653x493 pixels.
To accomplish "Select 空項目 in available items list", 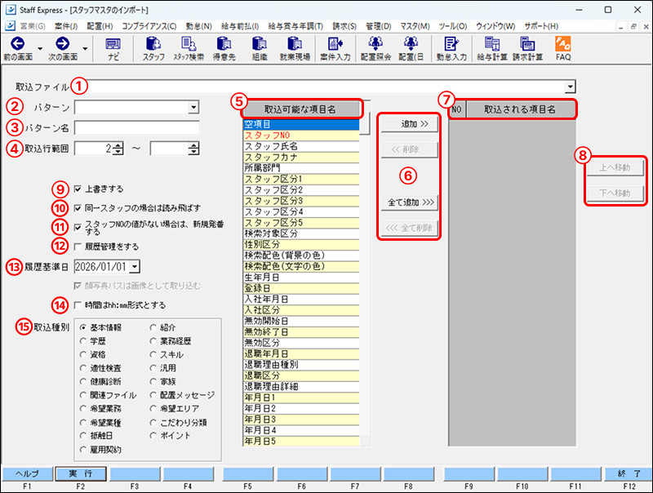I will [x=301, y=124].
